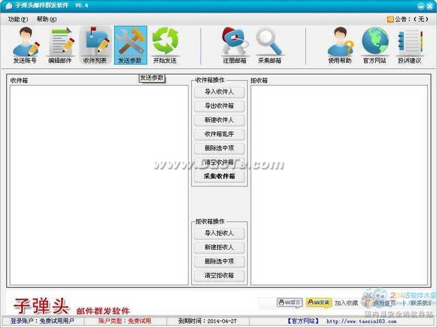Image resolution: width=437 pixels, height=328 pixels.
Task: Click the 清空拒收箱 button
Action: [219, 276]
